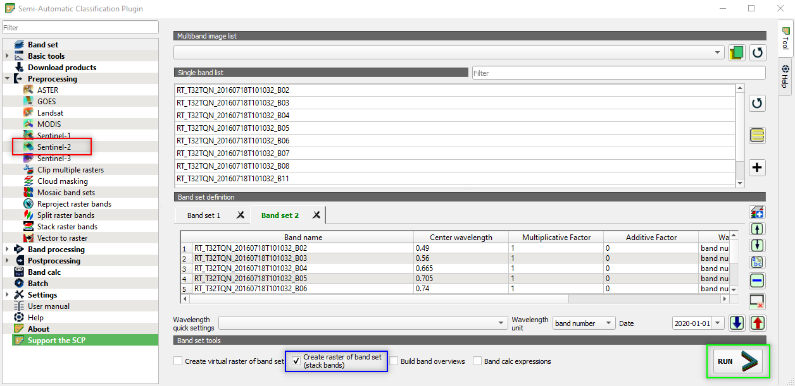
Task: Select the GOES preprocessing tool
Action: [x=46, y=102]
